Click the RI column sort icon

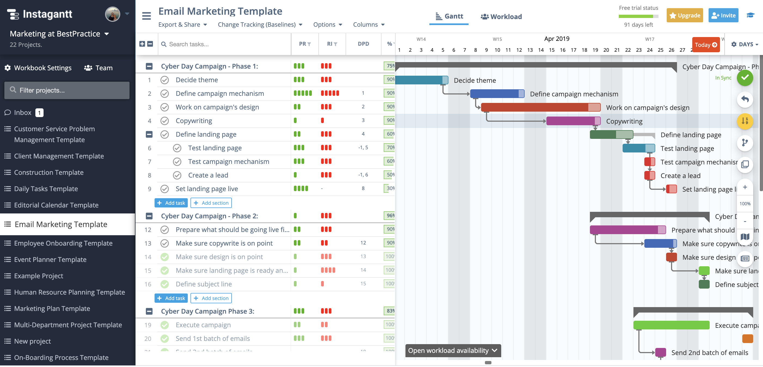(x=335, y=44)
